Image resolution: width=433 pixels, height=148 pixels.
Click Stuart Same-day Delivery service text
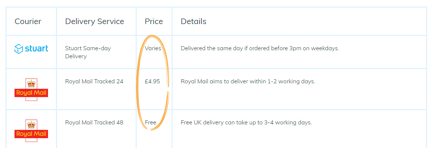pyautogui.click(x=88, y=52)
